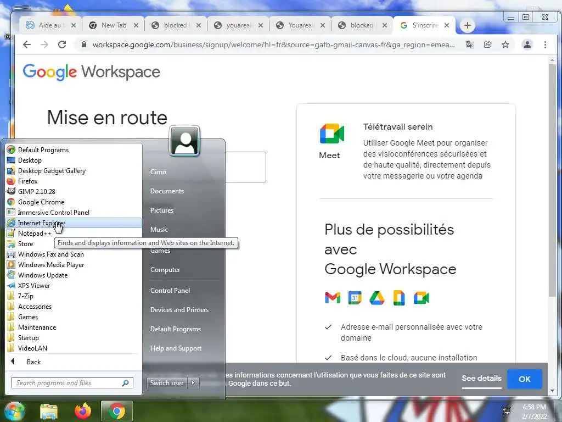Screen dimensions: 562x422
Task: Open the shutdown options arrow next to Switch user
Action: (x=193, y=383)
